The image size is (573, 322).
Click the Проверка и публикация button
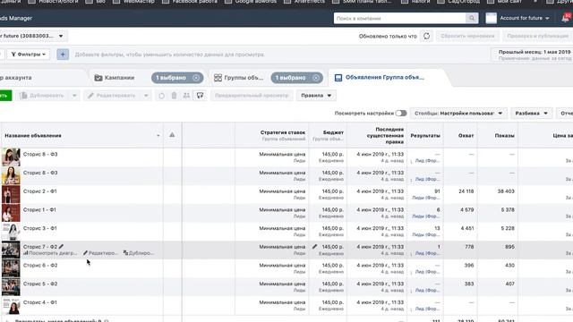(x=537, y=36)
